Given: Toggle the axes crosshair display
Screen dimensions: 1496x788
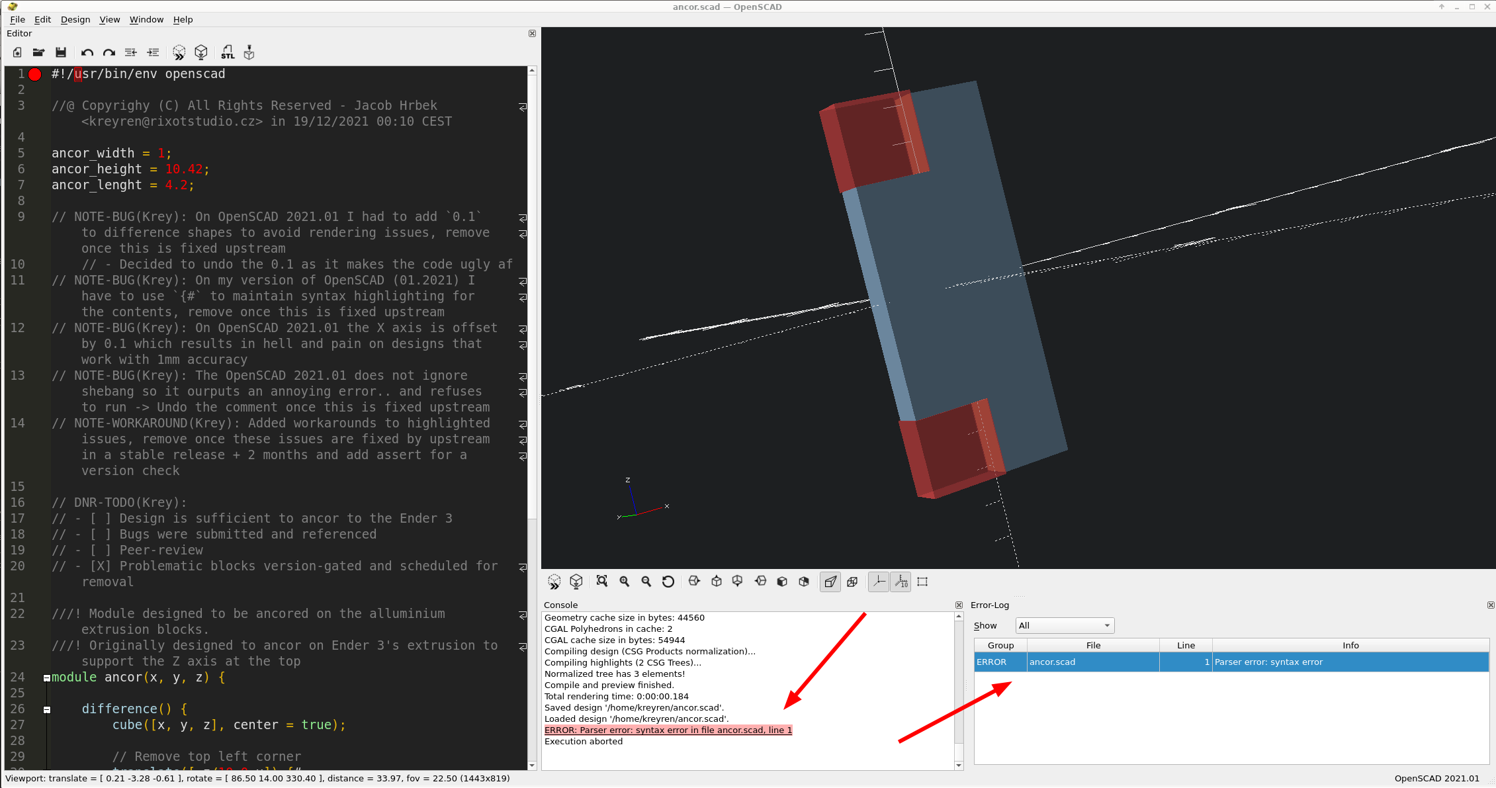Looking at the screenshot, I should (878, 582).
